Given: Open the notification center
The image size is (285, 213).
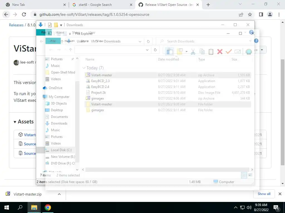Looking at the screenshot, I should [x=276, y=208].
